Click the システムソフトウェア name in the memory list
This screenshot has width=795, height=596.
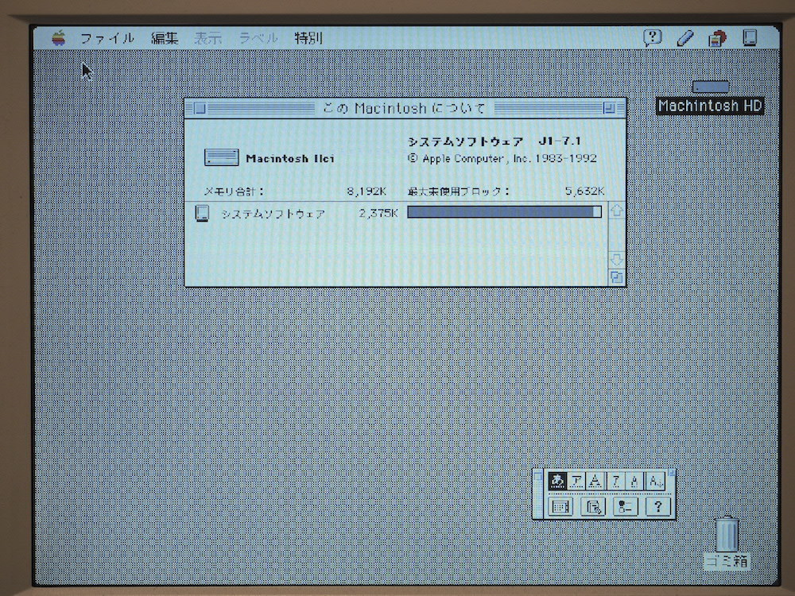273,213
